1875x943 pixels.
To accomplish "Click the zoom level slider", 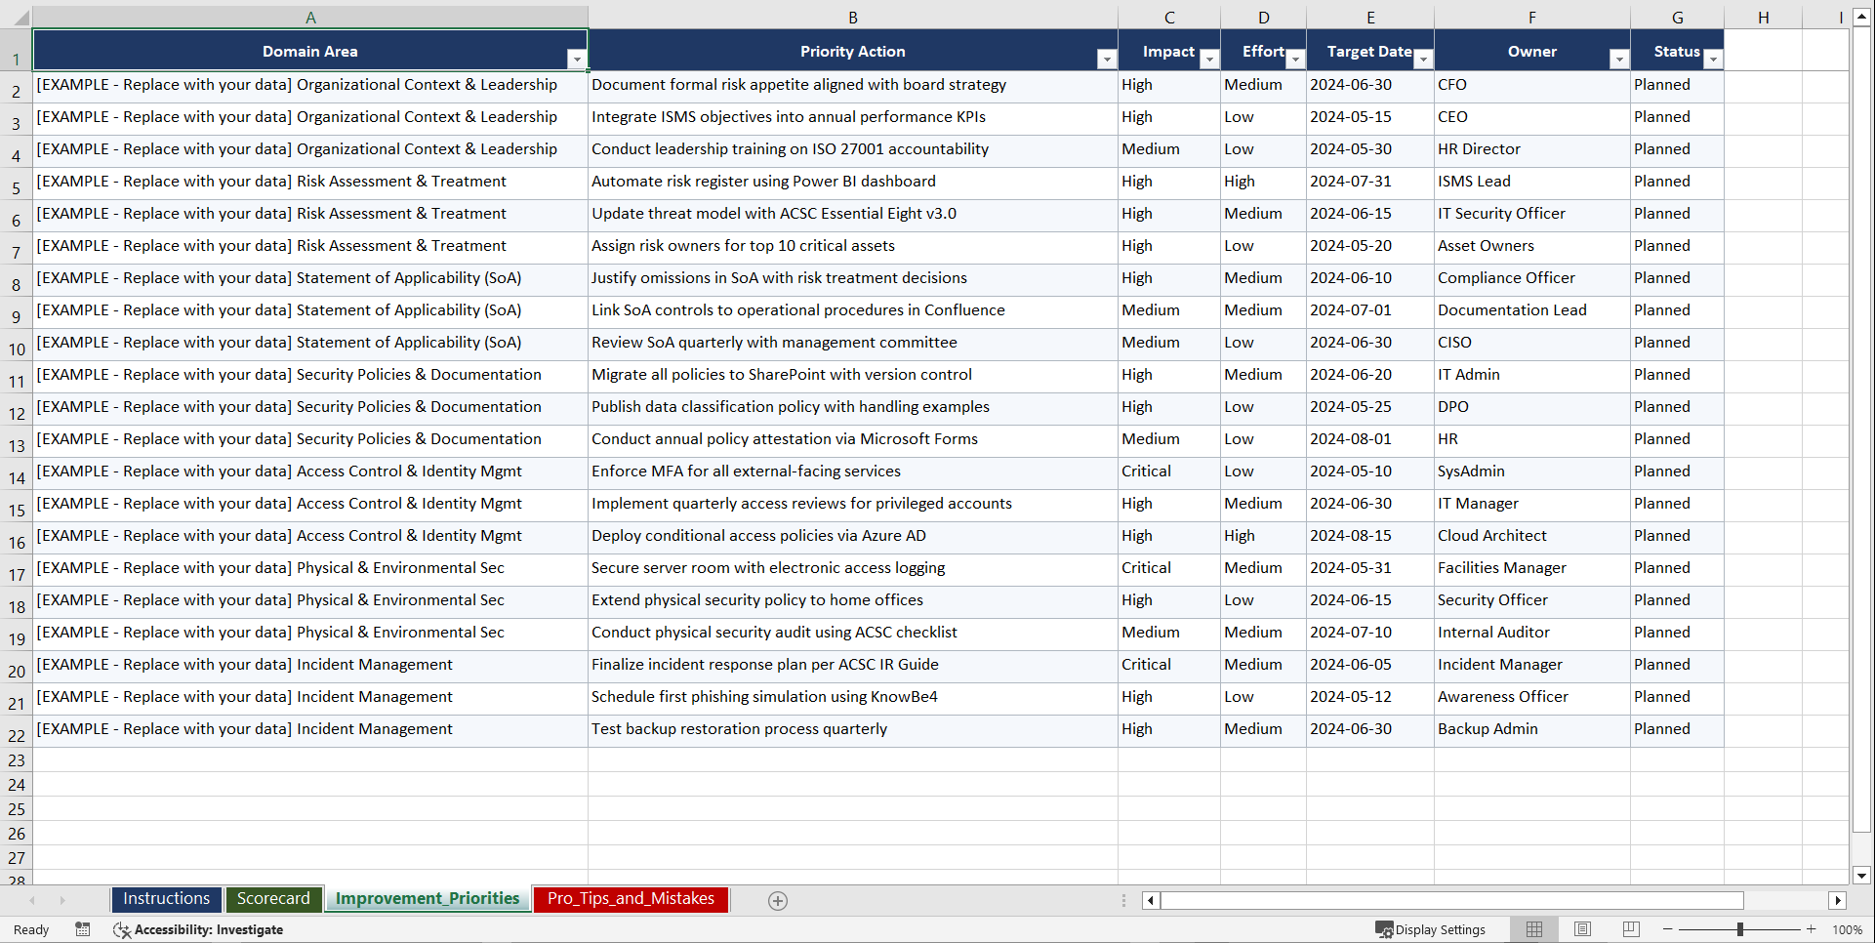I will (1738, 929).
